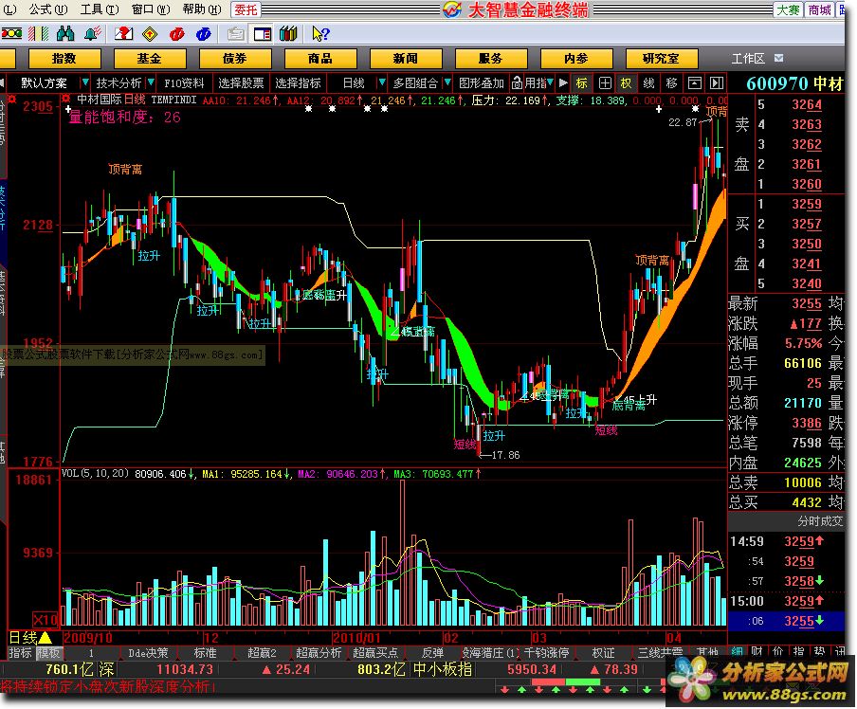Click the red info circle icon
857x709 pixels.
176,34
